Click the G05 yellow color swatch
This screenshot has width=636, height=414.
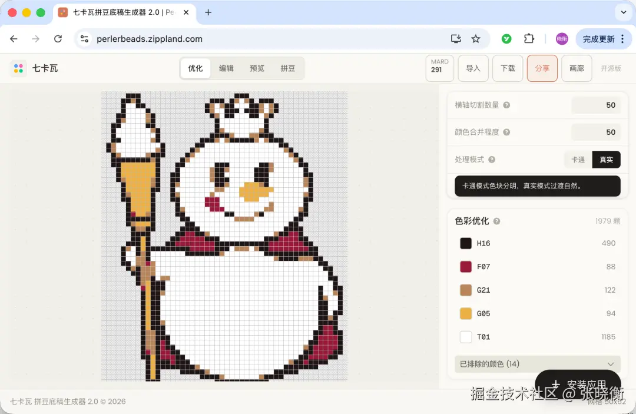click(x=466, y=313)
